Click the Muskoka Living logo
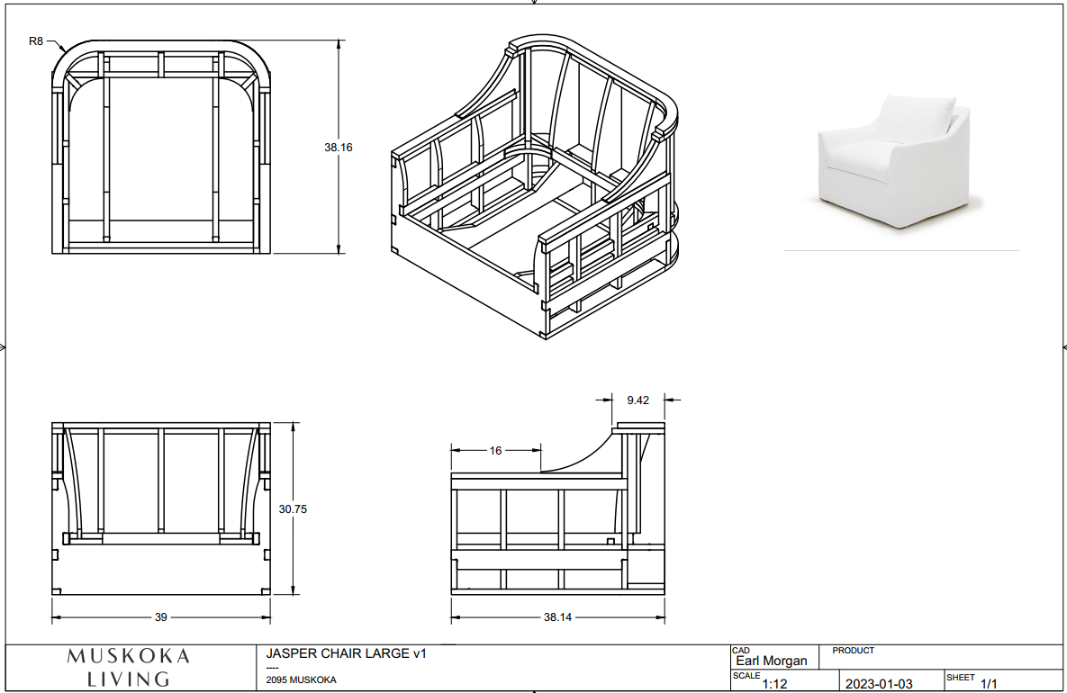 (x=129, y=668)
